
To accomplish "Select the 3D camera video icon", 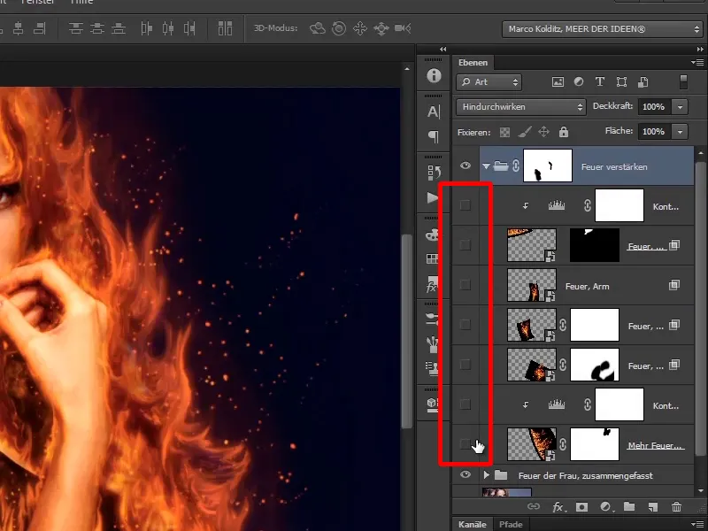I will click(403, 28).
